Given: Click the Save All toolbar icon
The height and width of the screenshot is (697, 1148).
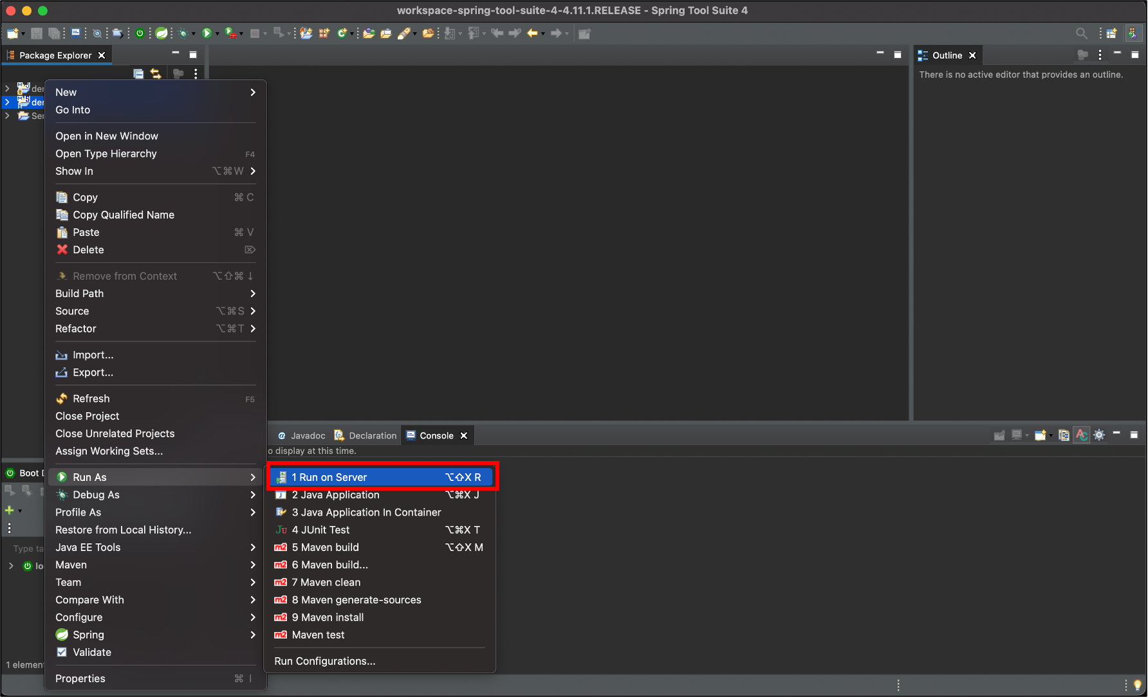Looking at the screenshot, I should [x=54, y=33].
